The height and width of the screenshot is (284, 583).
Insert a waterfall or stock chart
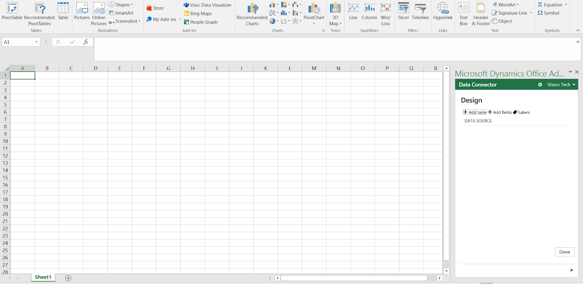[297, 4]
